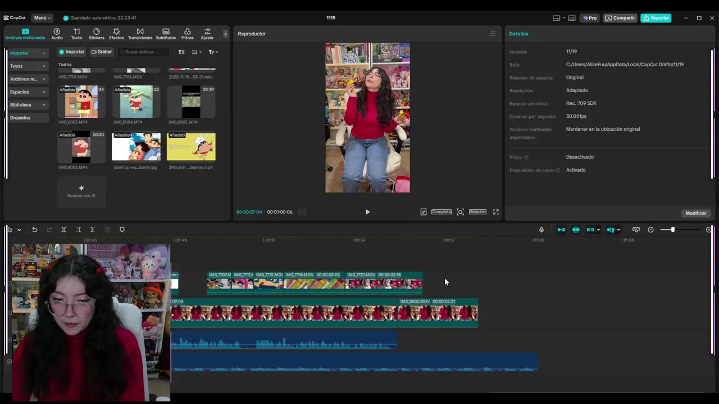Click the Exportar button
The height and width of the screenshot is (404, 719).
click(656, 18)
